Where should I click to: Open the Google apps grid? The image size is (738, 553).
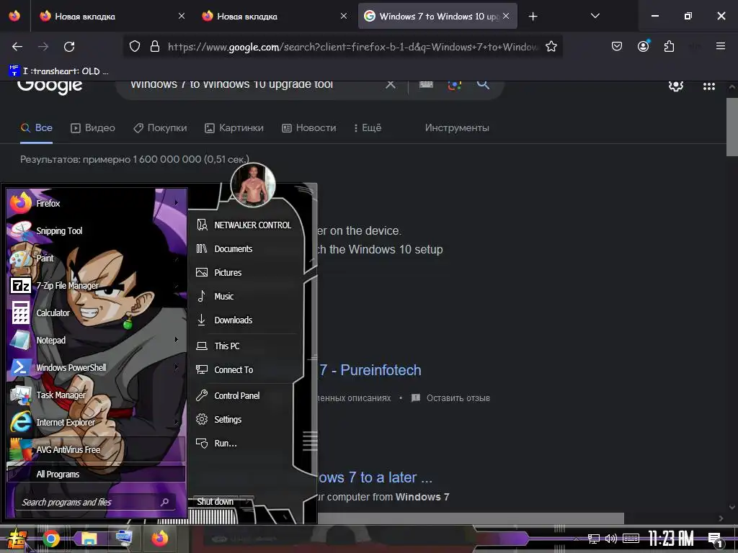tap(709, 86)
